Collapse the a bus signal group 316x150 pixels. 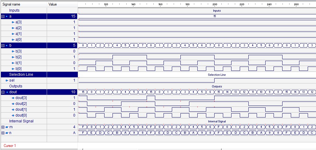[3, 16]
